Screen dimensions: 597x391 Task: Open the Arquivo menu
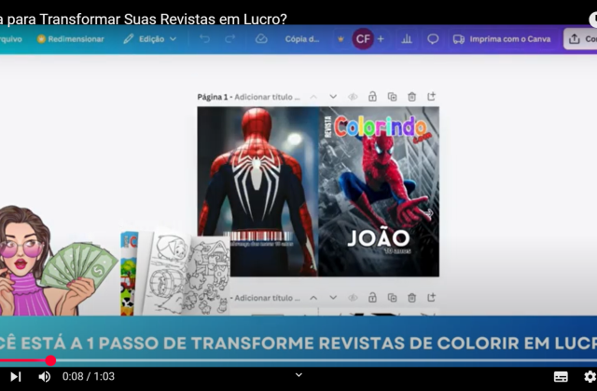pos(10,39)
